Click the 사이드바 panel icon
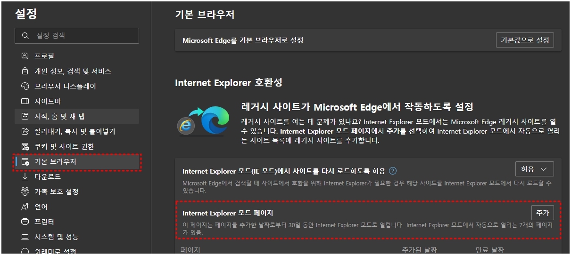This screenshot has width=571, height=255. pyautogui.click(x=25, y=101)
